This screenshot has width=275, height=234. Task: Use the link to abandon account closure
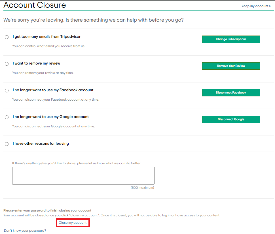256,6
